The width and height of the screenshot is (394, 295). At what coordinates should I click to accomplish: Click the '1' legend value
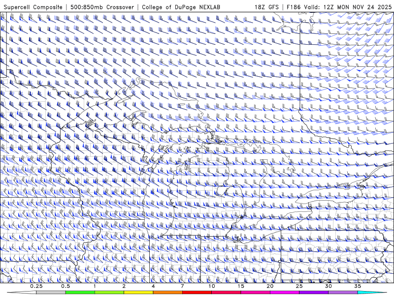(x=95, y=286)
